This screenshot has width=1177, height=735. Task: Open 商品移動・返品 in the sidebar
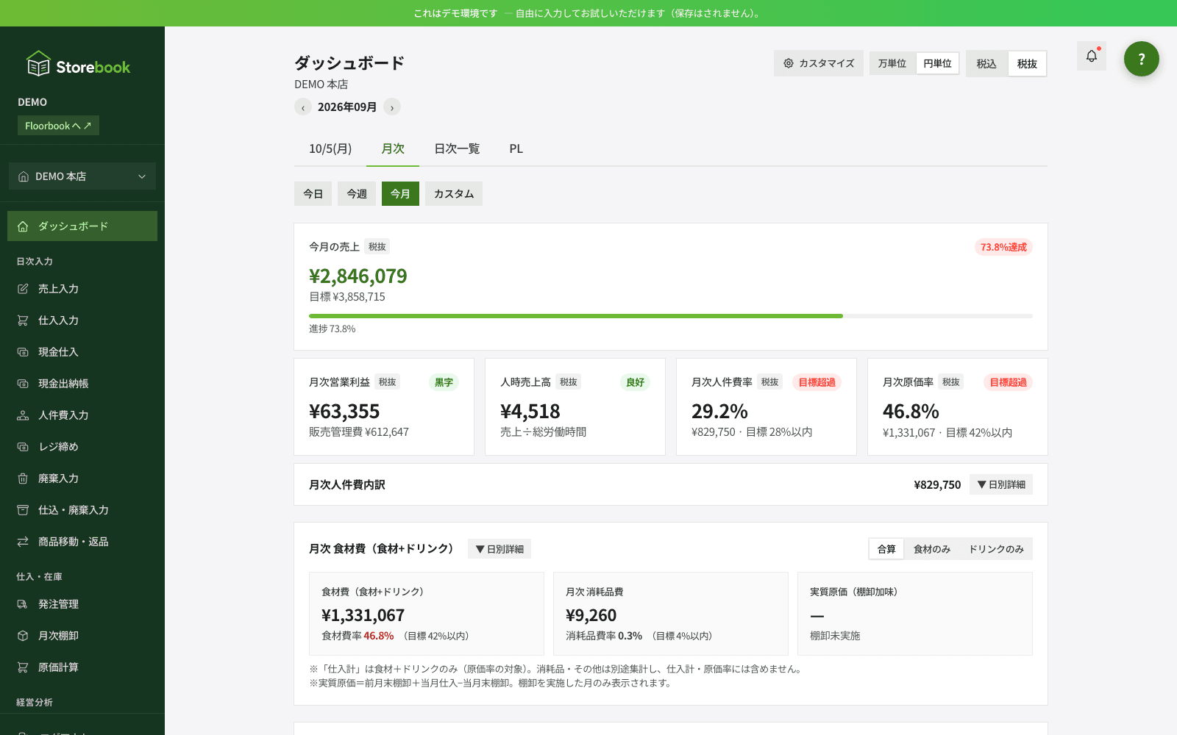(x=82, y=542)
